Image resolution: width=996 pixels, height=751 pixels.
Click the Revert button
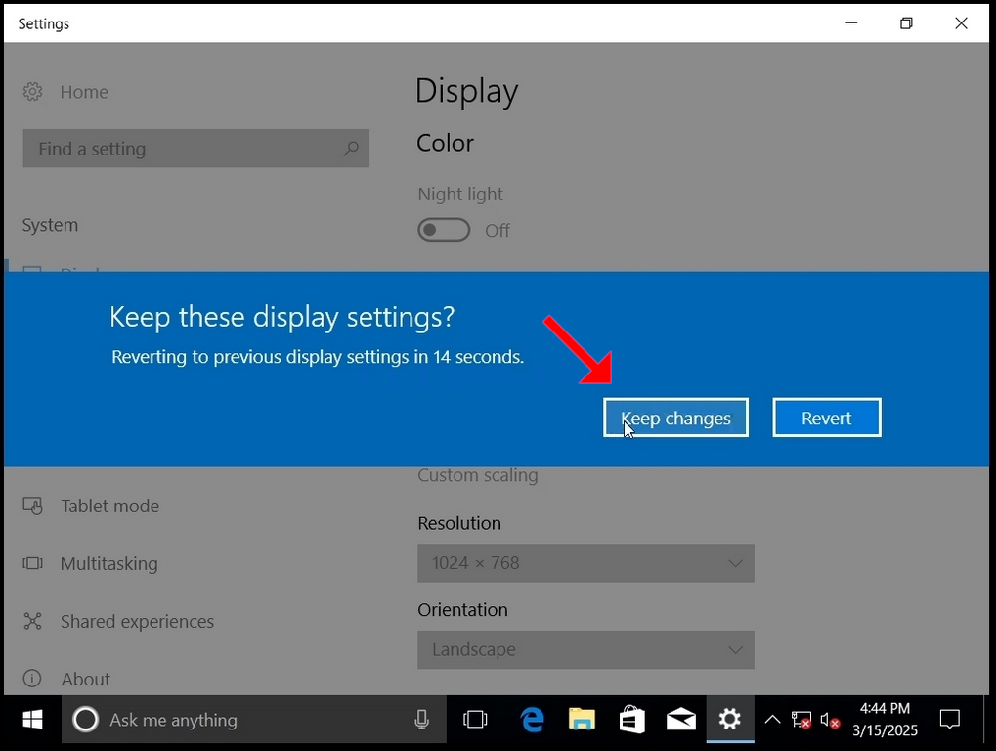click(x=826, y=418)
